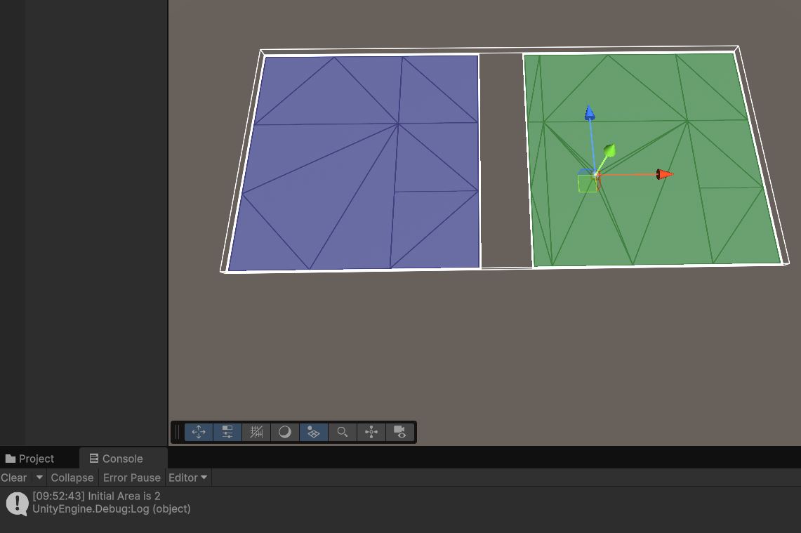The image size is (801, 533).
Task: Toggle the AI Navigation overlay button
Action: [x=313, y=433]
